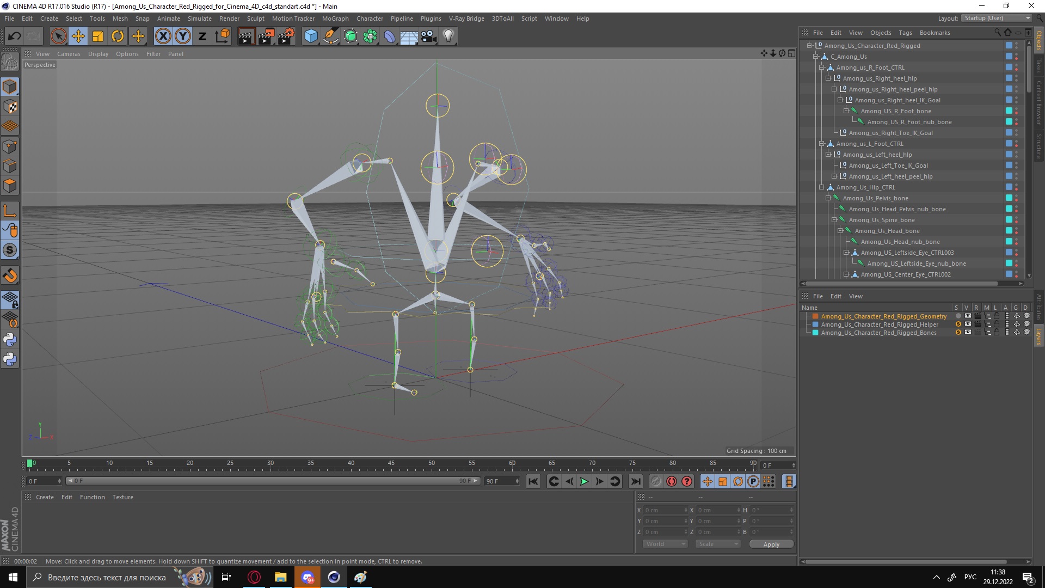Viewport: 1045px width, 588px height.
Task: Add a Cube primitive object
Action: coord(311,36)
